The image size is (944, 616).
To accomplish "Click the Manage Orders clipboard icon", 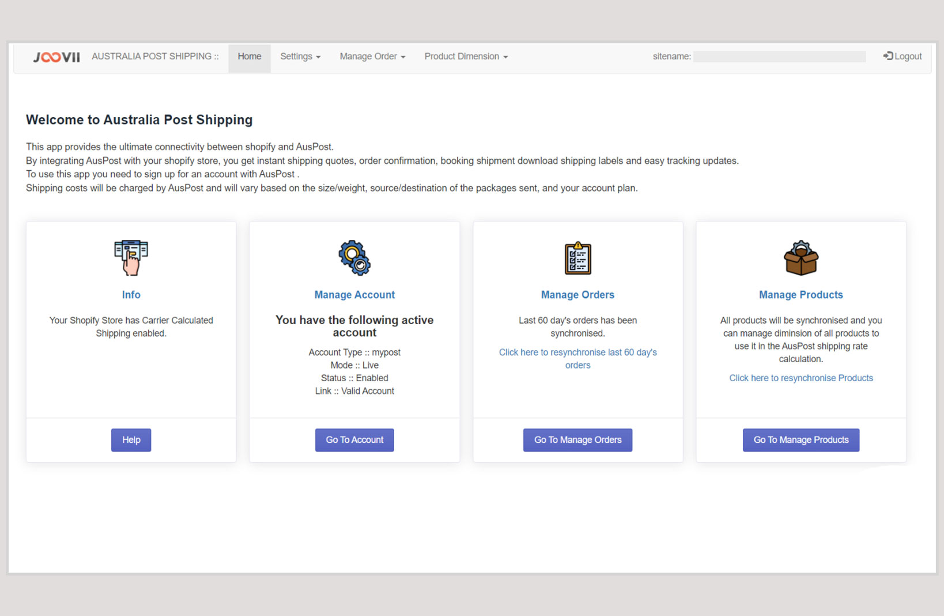I will click(x=577, y=258).
